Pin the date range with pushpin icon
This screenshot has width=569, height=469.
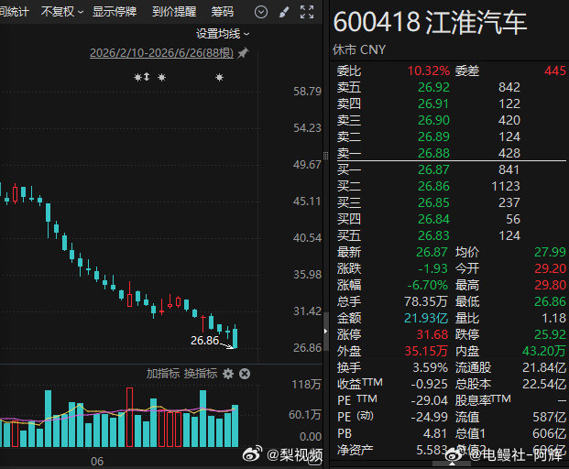(x=243, y=53)
